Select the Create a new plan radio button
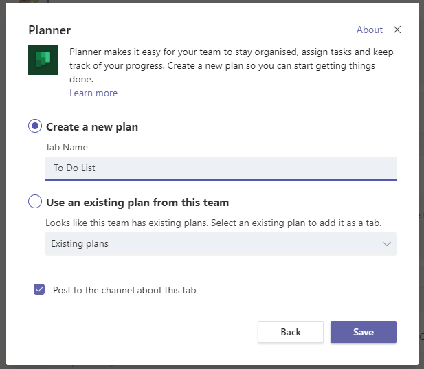Screen dimensions: 424x369 point(35,126)
